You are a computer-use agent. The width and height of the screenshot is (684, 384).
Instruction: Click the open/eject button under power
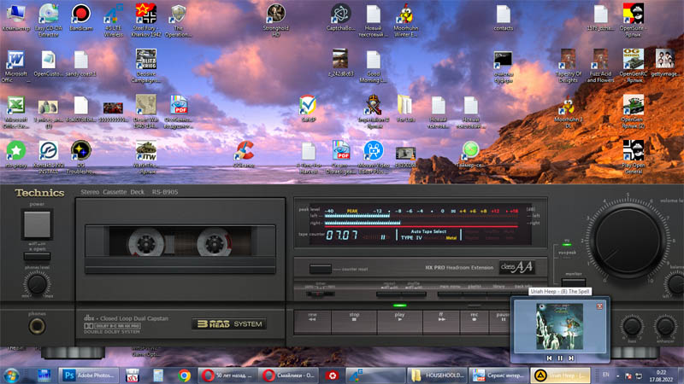pos(37,256)
